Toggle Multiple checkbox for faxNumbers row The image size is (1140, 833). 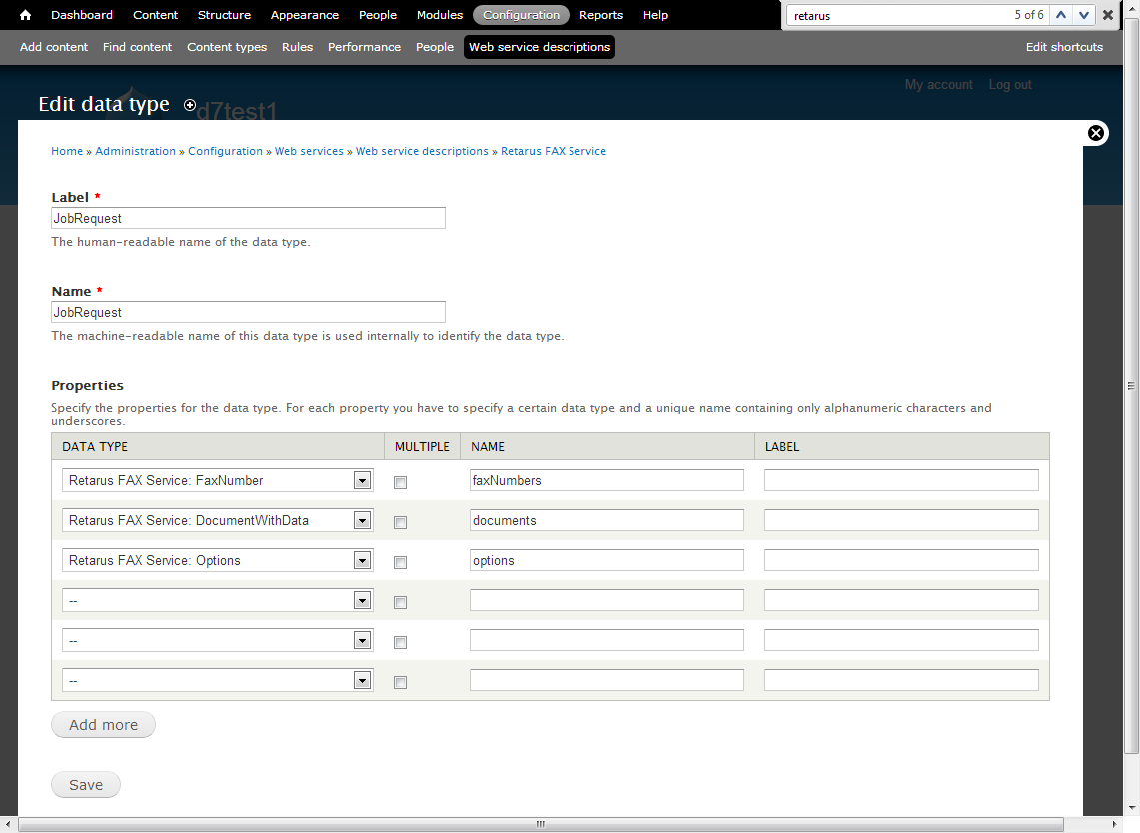coord(400,482)
